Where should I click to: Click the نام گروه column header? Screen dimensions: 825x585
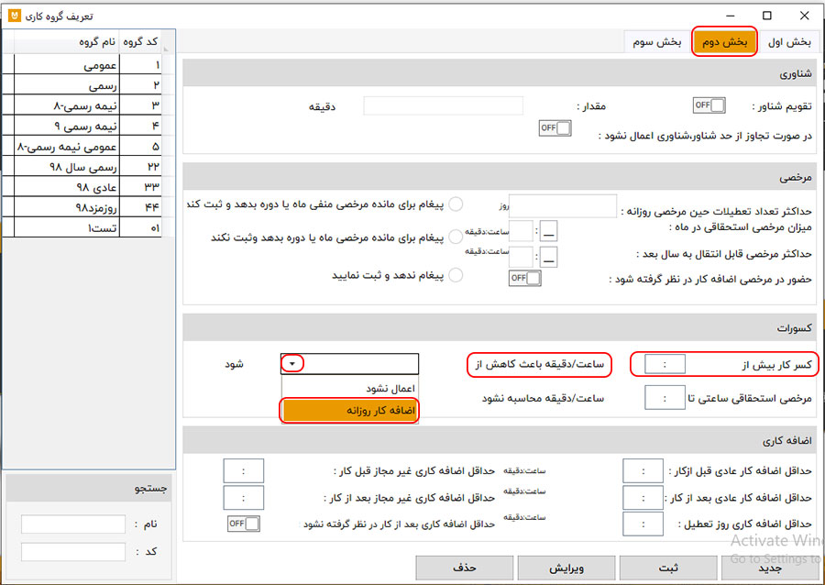67,41
